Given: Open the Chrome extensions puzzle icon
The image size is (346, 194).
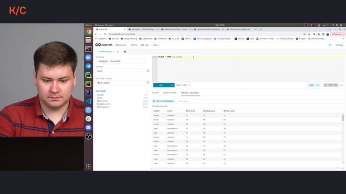Looking at the screenshot, I should (x=318, y=34).
